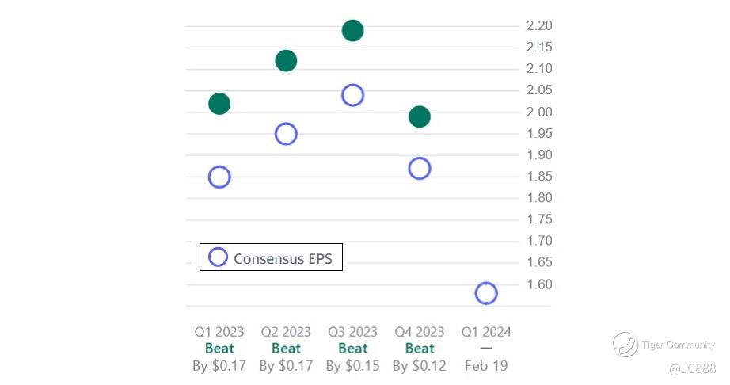Click the Q4 2023 consensus EPS hollow circle
The width and height of the screenshot is (730, 385).
tap(420, 168)
